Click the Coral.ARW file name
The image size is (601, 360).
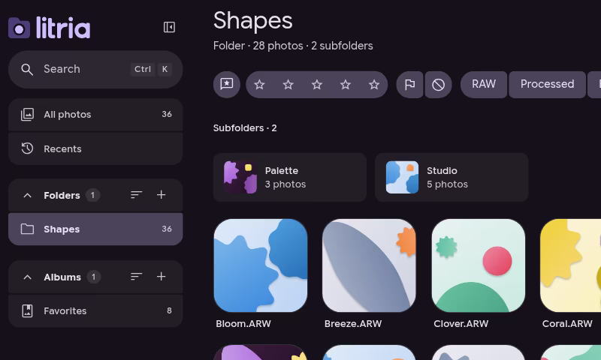(567, 324)
